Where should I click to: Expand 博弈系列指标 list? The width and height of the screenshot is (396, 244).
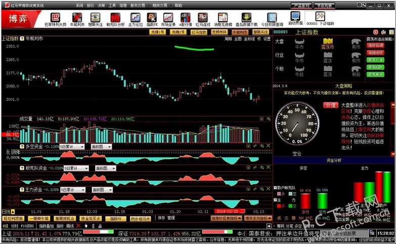(258, 218)
